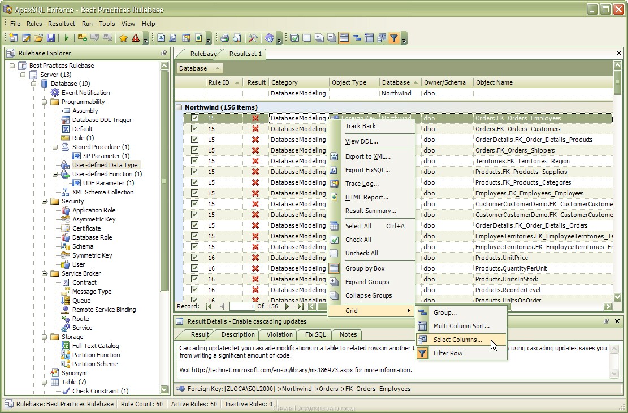Click the printer icon in the toolbar
The image size is (628, 413).
(x=224, y=38)
